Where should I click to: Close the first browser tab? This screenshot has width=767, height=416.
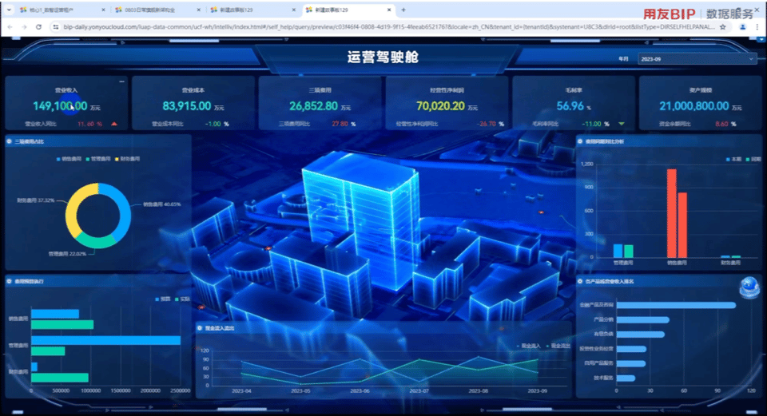[103, 10]
